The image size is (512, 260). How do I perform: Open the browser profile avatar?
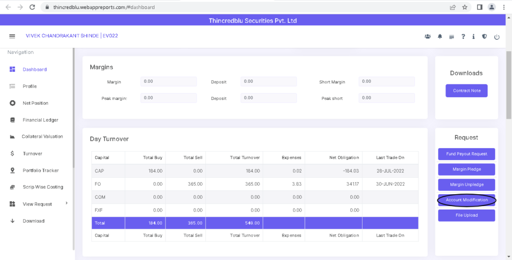click(x=491, y=7)
